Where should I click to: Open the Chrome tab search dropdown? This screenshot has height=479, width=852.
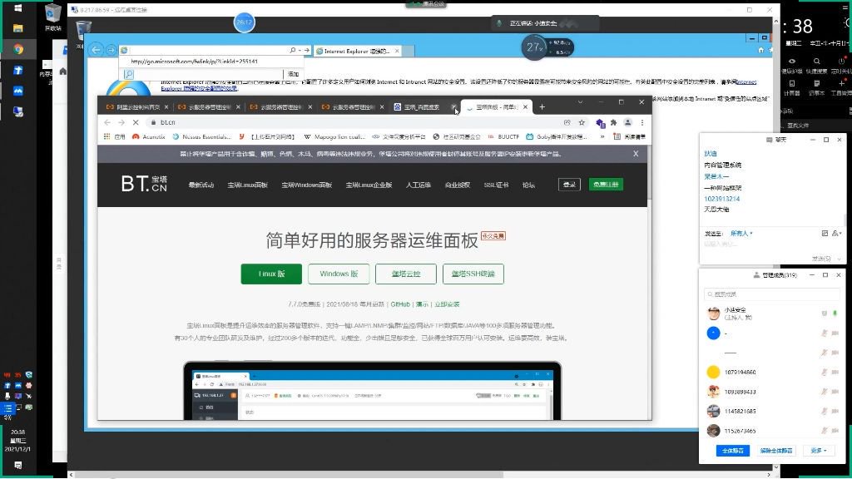[580, 102]
